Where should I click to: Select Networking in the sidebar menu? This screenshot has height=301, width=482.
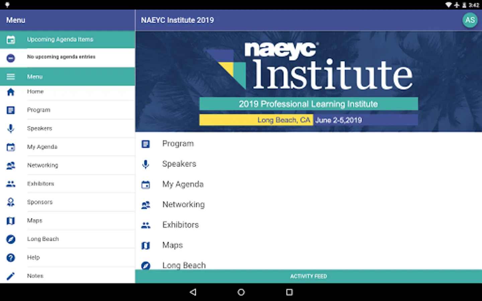pos(67,165)
